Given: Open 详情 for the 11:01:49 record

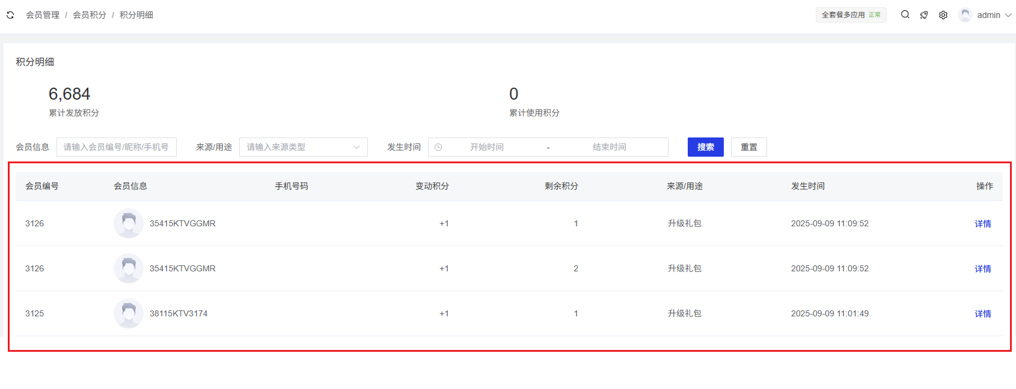Looking at the screenshot, I should (x=982, y=314).
